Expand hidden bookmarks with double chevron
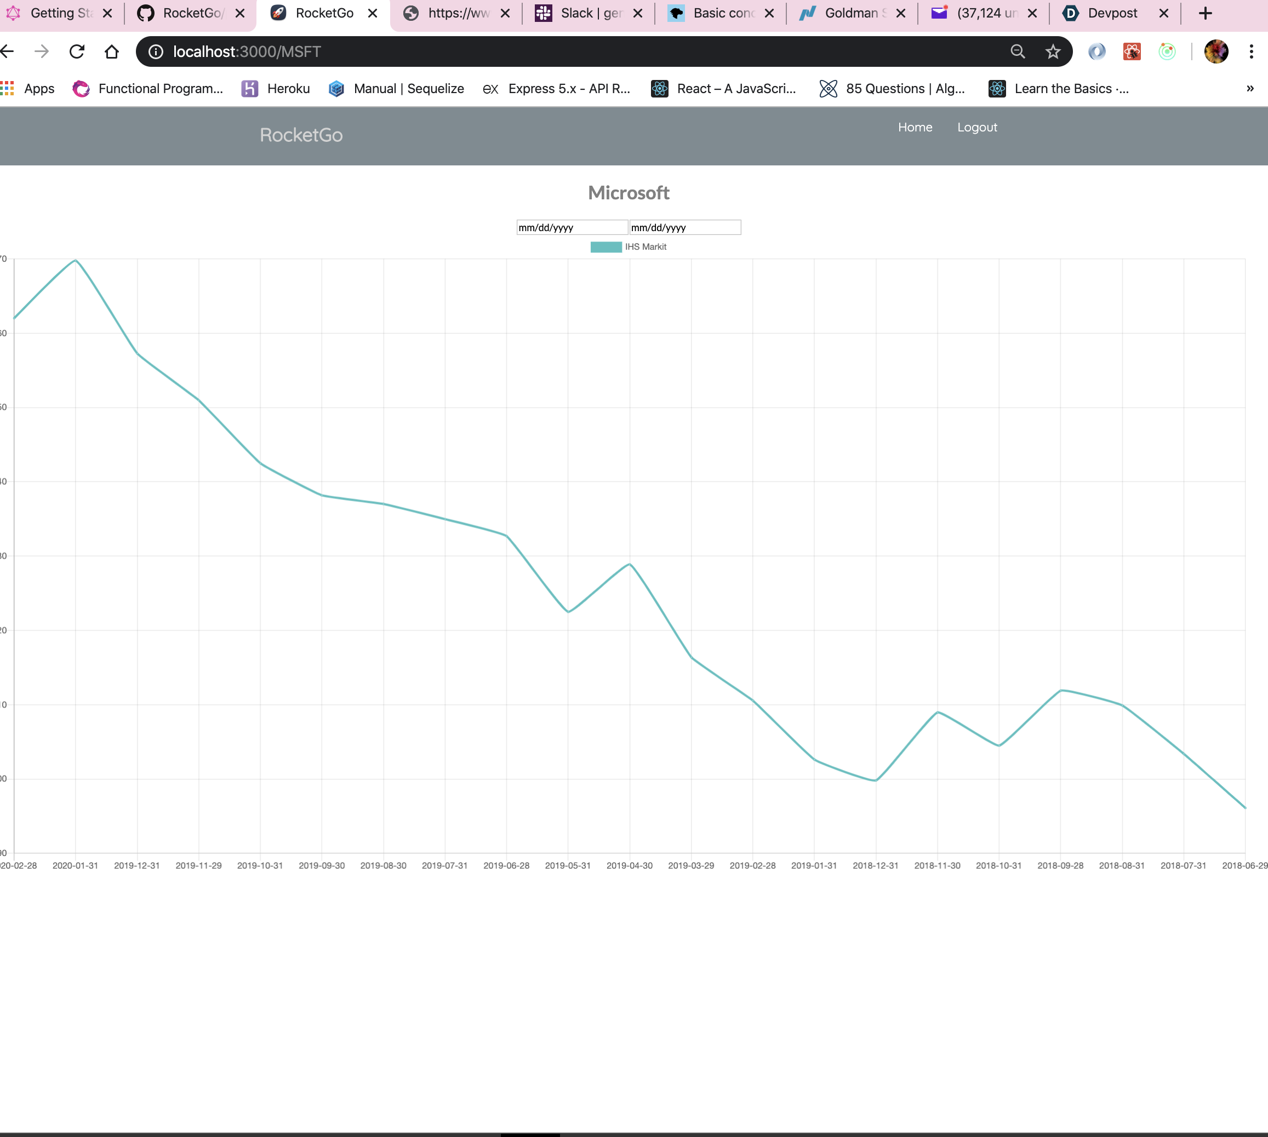 [x=1250, y=89]
